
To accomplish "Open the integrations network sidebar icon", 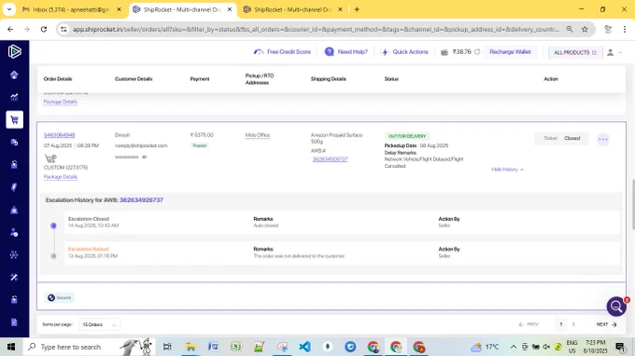I will (x=14, y=254).
